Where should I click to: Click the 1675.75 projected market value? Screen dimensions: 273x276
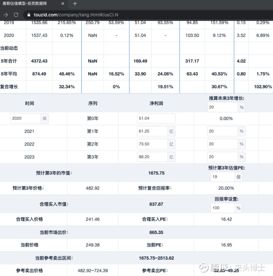click(x=156, y=173)
